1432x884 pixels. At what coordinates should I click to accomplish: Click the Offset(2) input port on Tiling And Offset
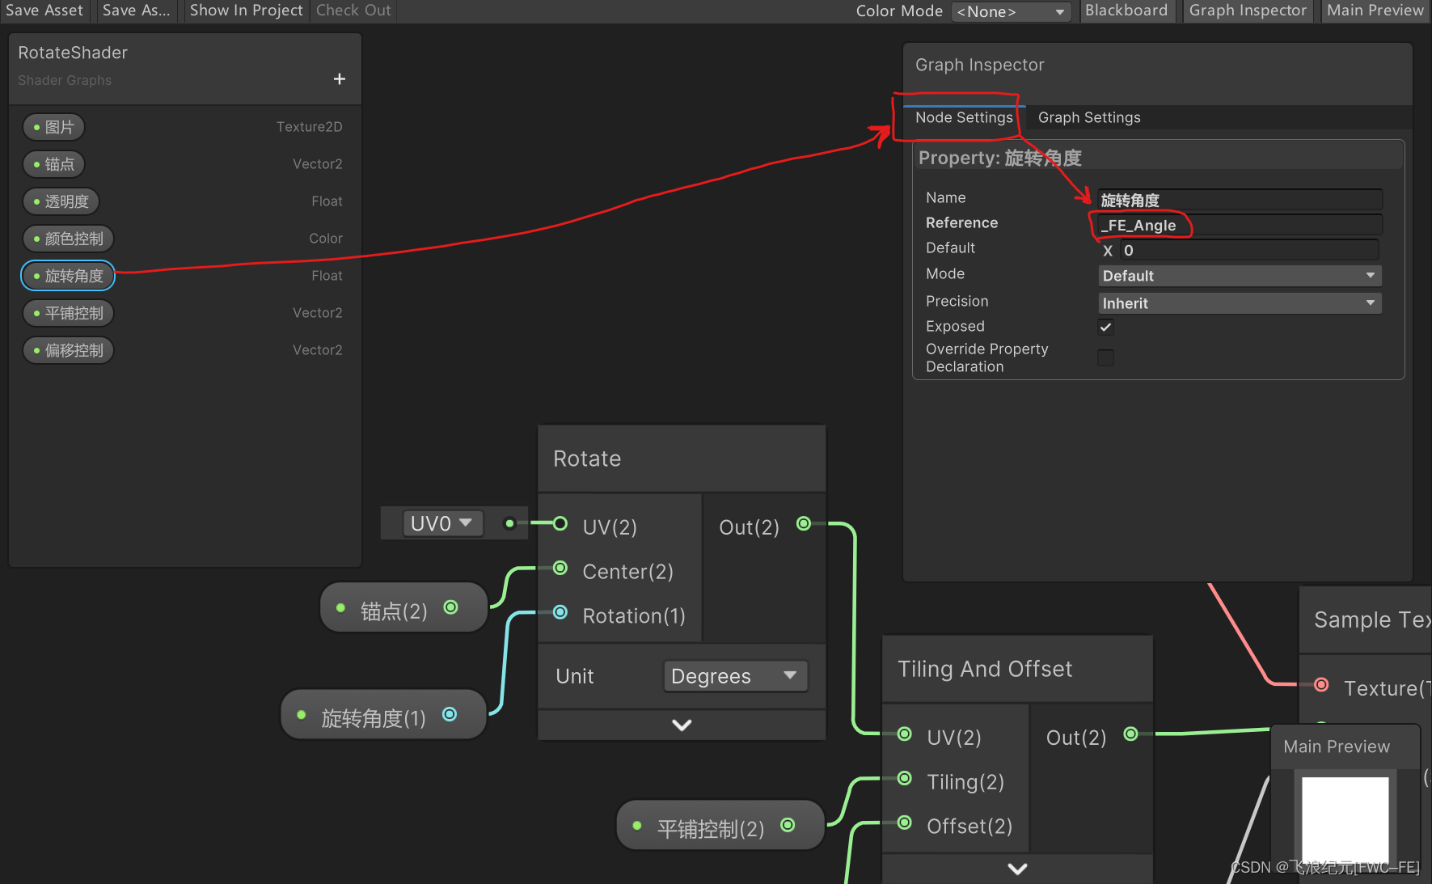coord(905,823)
